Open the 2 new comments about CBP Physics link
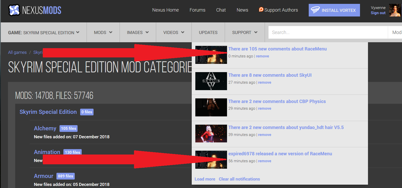The width and height of the screenshot is (402, 188). pos(277,101)
